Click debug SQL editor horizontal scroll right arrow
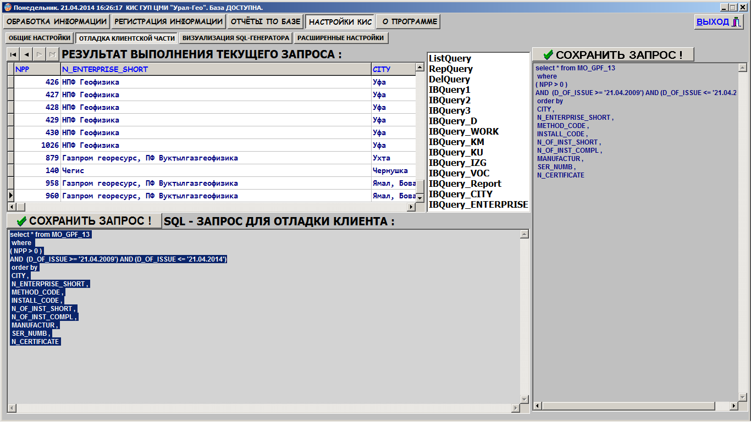 (515, 408)
